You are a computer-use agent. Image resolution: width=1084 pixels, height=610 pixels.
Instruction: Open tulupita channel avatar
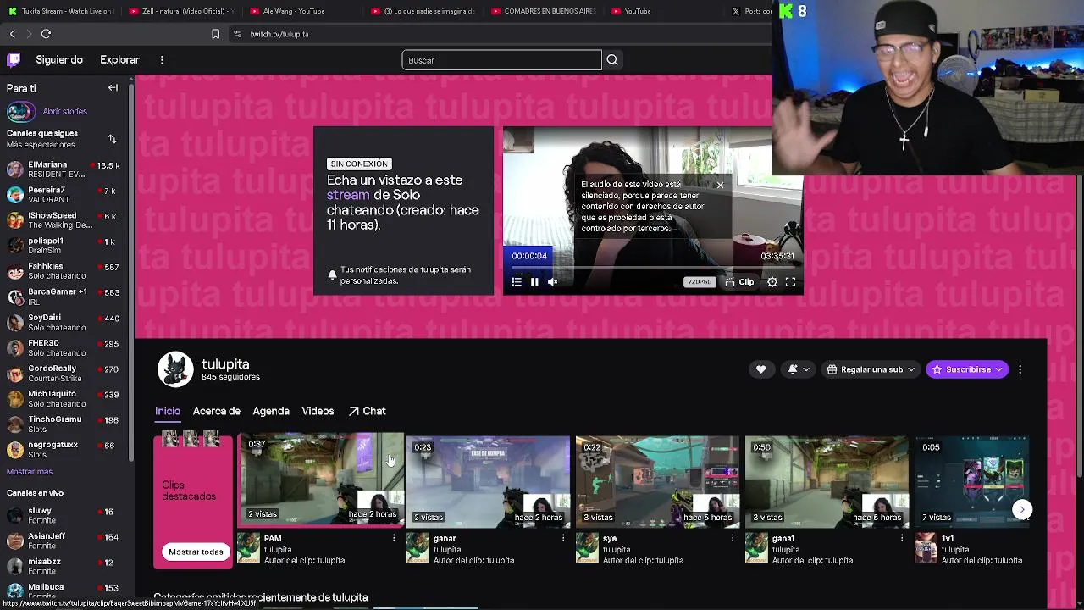[x=175, y=369]
